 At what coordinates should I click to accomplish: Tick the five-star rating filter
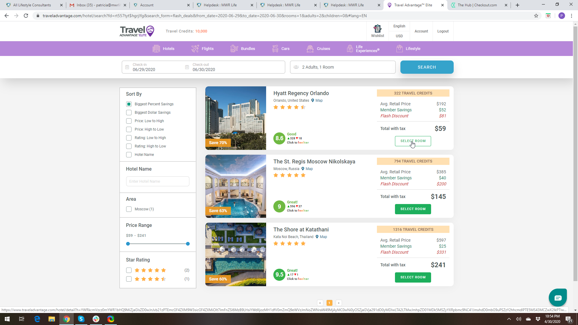[x=129, y=270]
